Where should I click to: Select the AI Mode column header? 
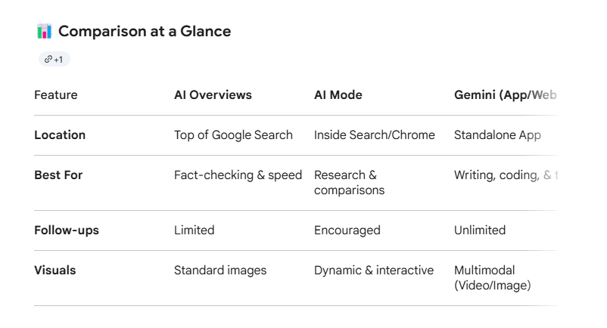point(338,95)
